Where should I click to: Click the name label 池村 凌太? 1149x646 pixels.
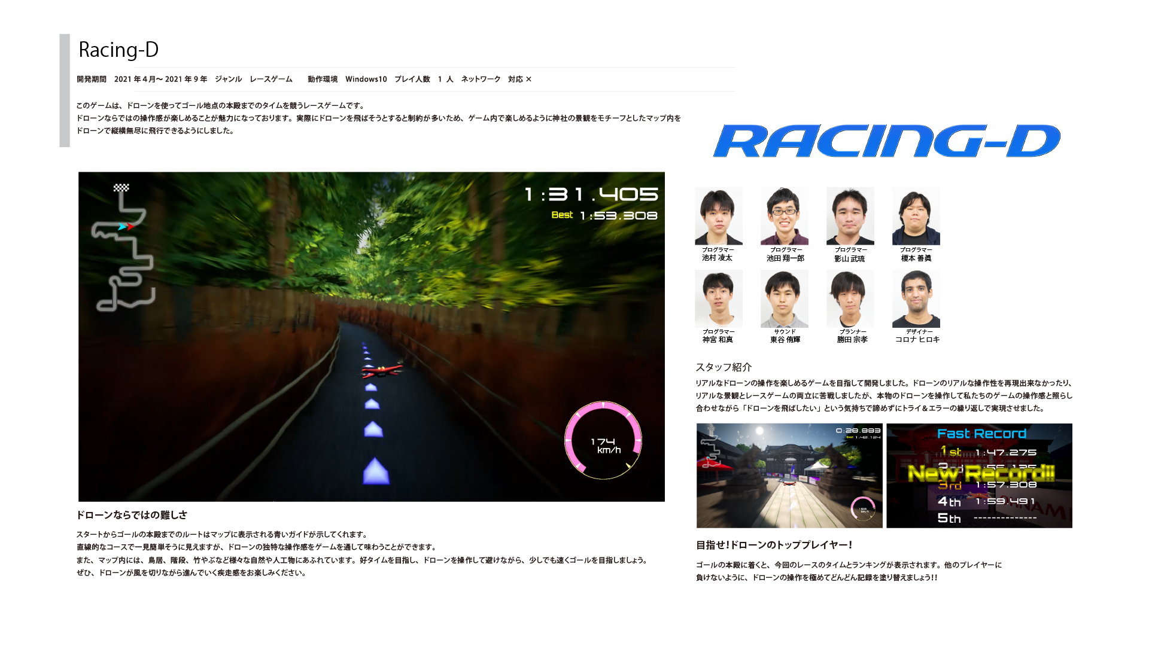(717, 258)
